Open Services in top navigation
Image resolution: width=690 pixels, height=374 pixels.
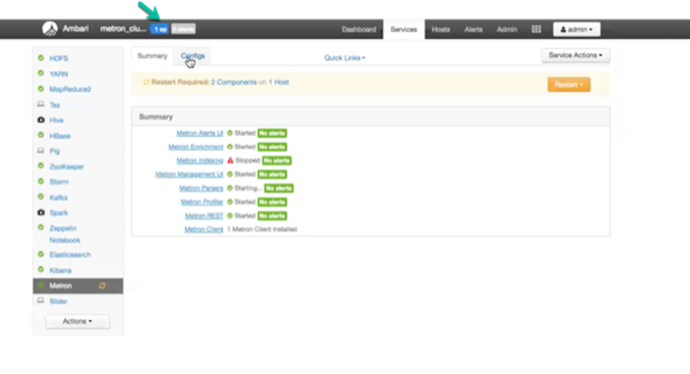click(404, 30)
